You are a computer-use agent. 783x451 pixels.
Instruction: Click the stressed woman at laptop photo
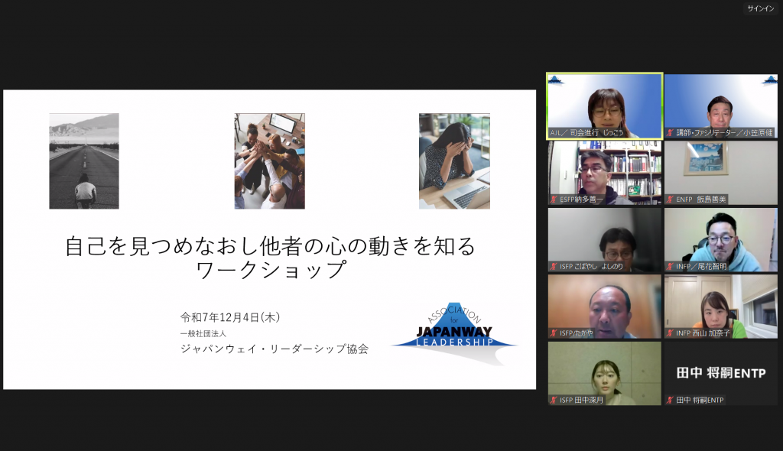[x=454, y=161]
